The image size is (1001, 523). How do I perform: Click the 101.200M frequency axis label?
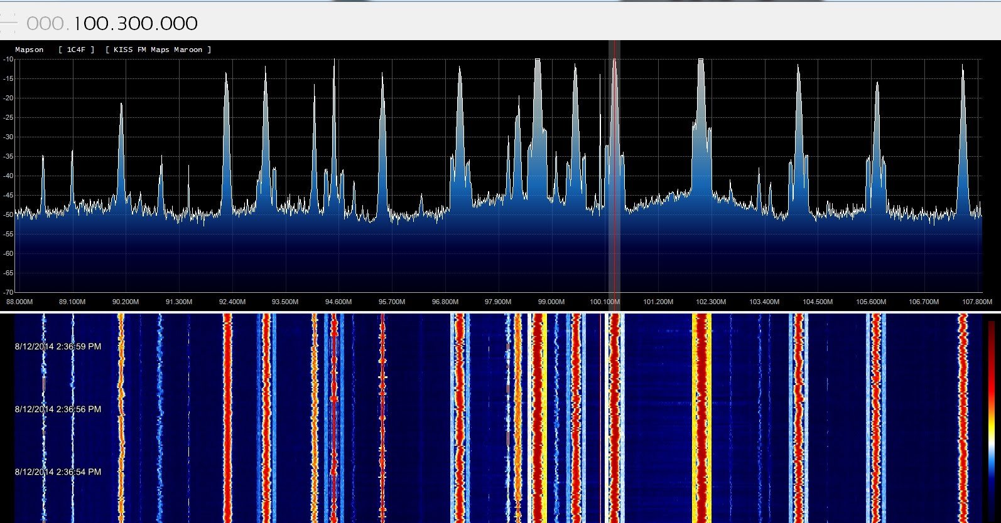(658, 302)
